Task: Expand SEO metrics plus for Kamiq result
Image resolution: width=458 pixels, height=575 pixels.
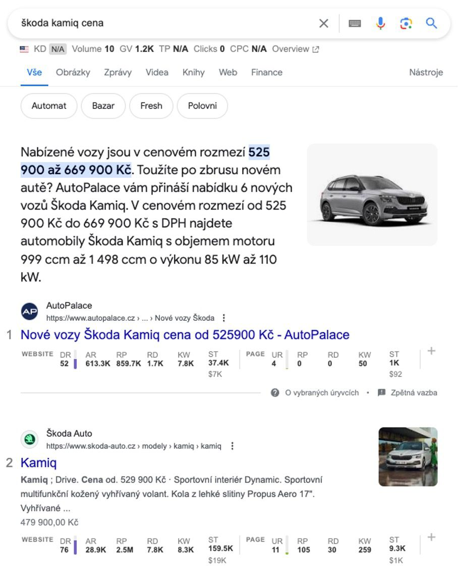Action: click(431, 537)
